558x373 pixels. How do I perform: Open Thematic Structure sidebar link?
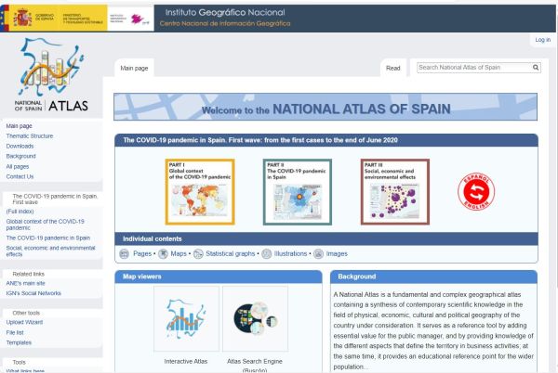click(30, 135)
